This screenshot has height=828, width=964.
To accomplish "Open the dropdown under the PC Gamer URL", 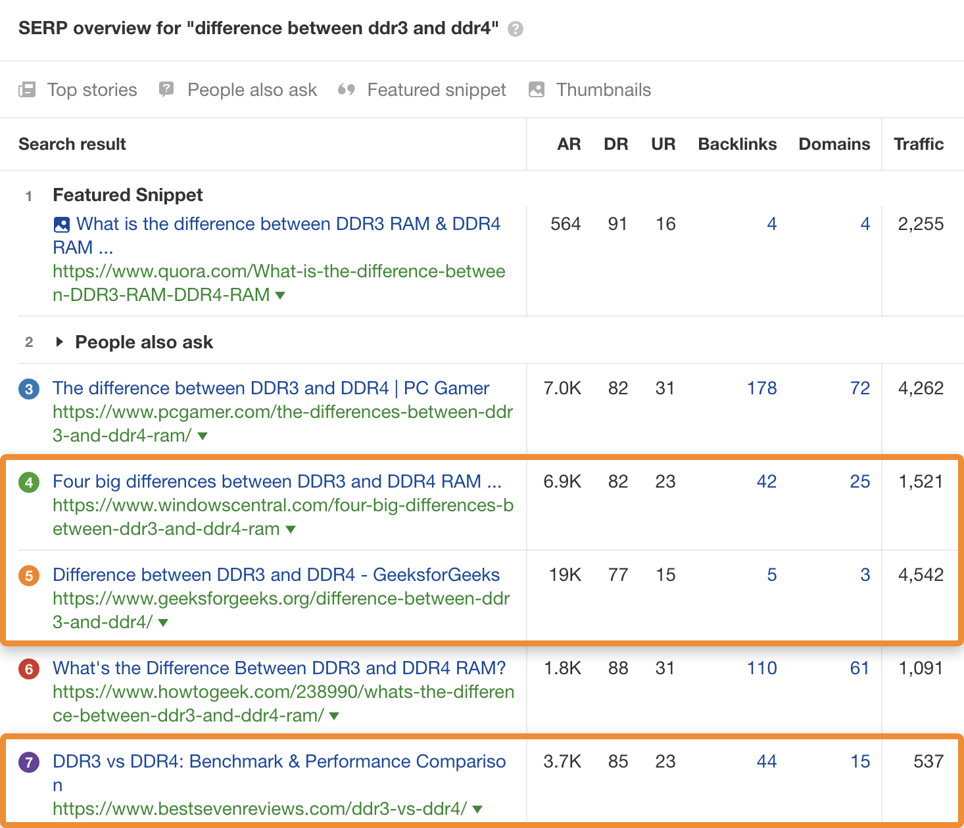I will 203,436.
